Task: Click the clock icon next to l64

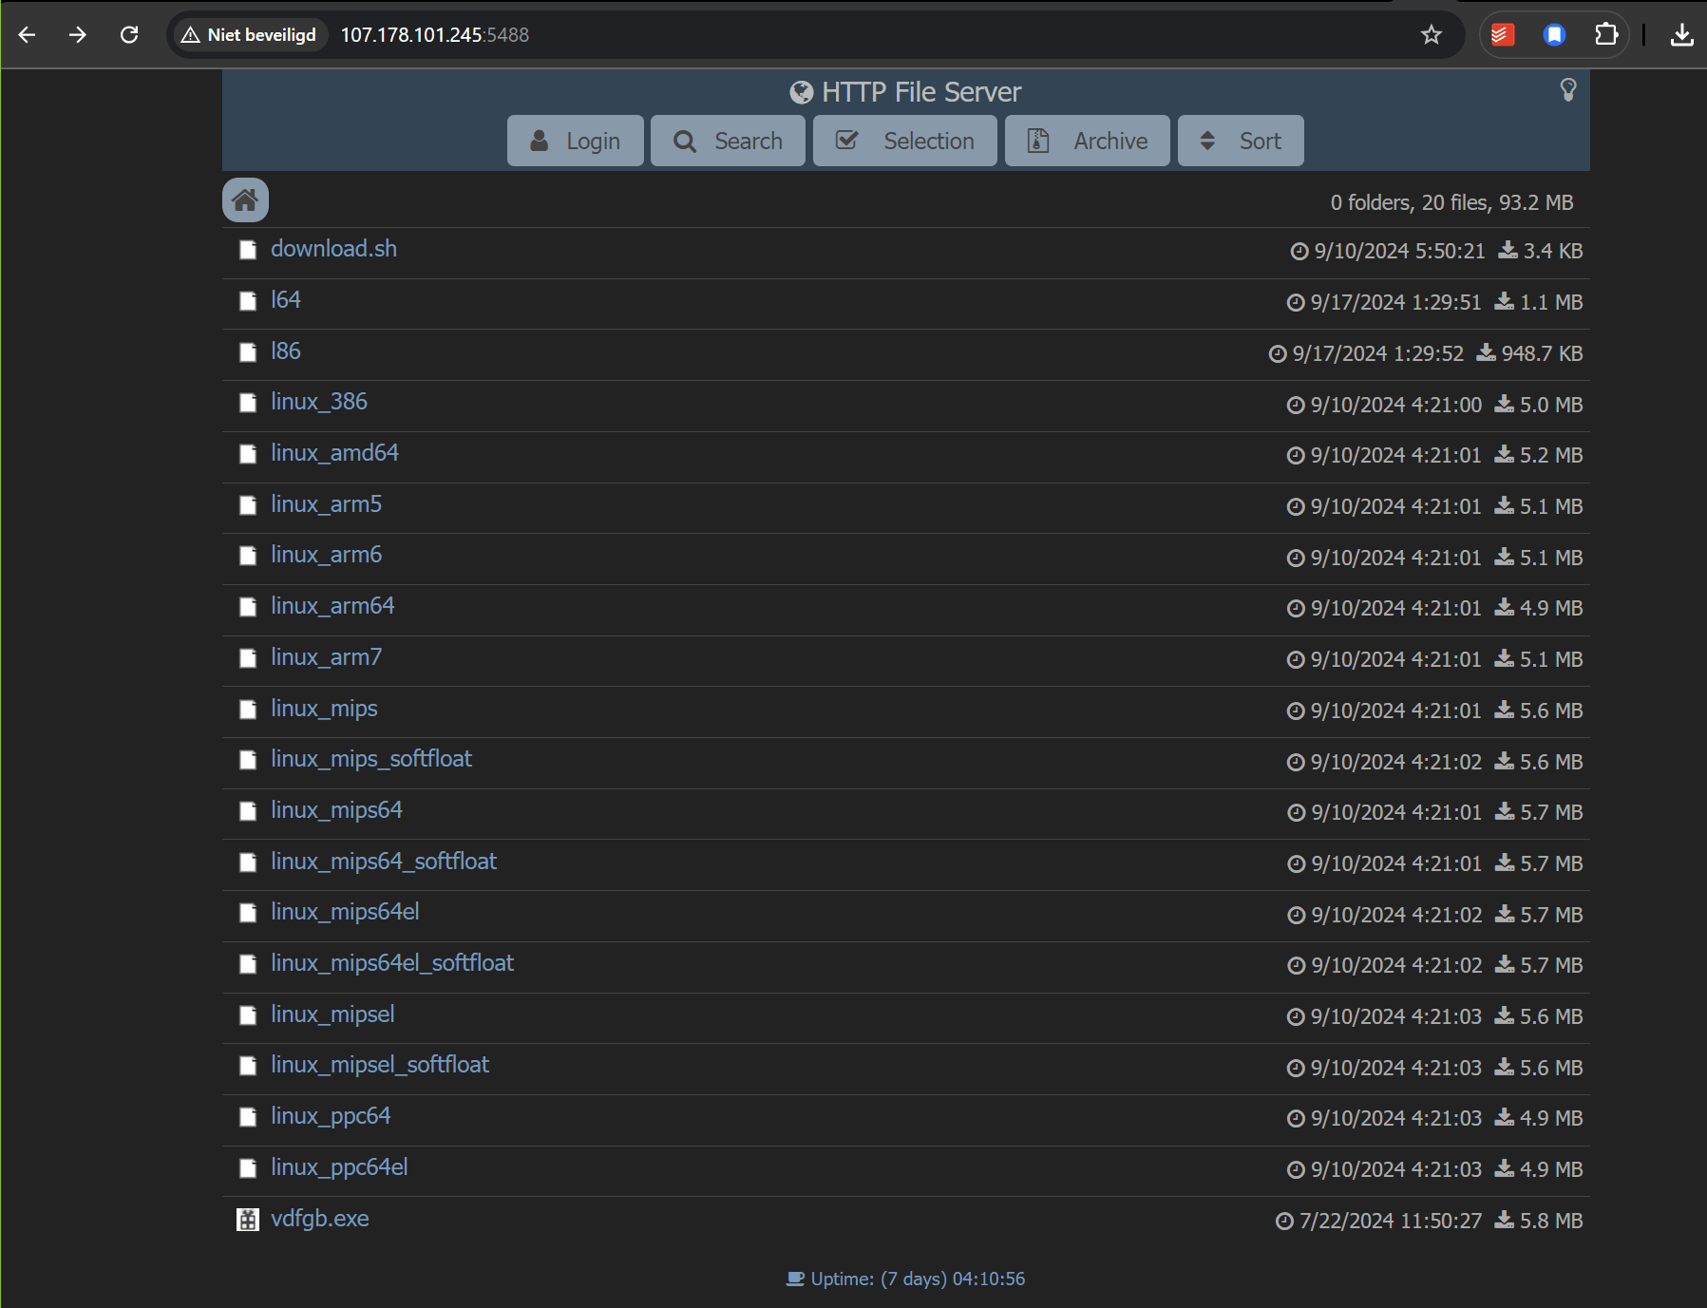Action: tap(1297, 302)
